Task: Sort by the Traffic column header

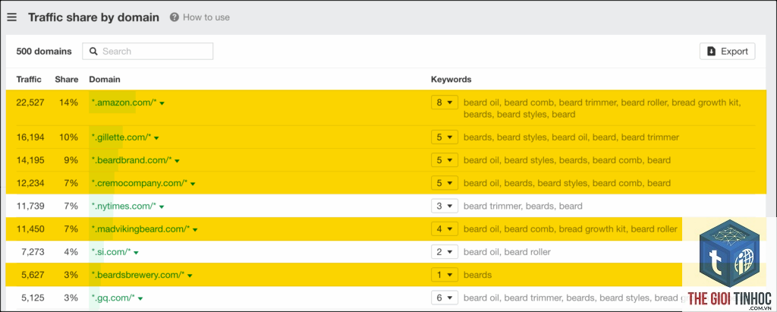Action: [29, 80]
